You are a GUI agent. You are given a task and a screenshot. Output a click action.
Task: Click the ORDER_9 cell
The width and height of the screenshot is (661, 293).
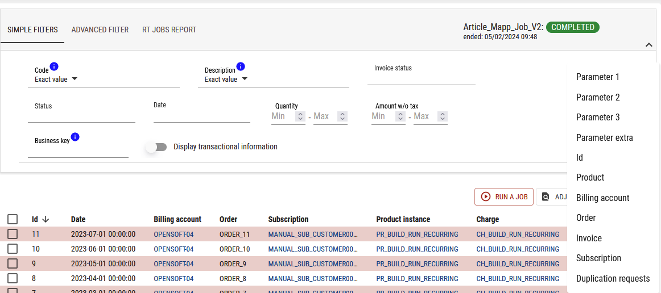tap(233, 264)
